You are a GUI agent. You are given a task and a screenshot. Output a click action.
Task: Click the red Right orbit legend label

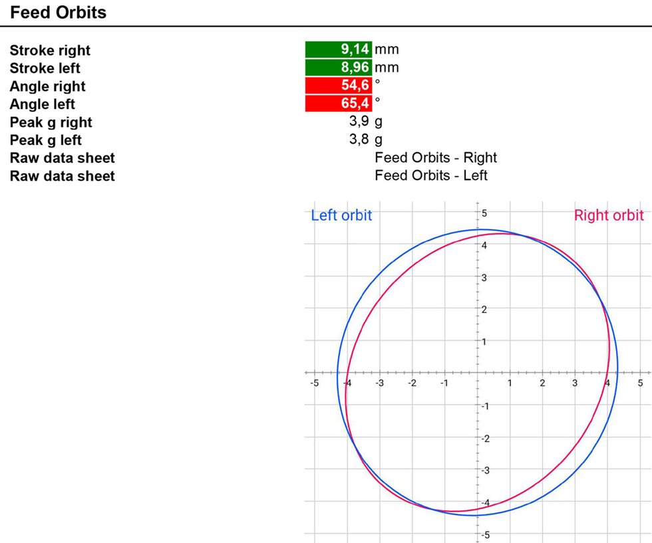pyautogui.click(x=608, y=215)
